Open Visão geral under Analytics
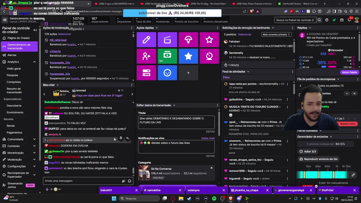361x203 pixels. (14, 69)
